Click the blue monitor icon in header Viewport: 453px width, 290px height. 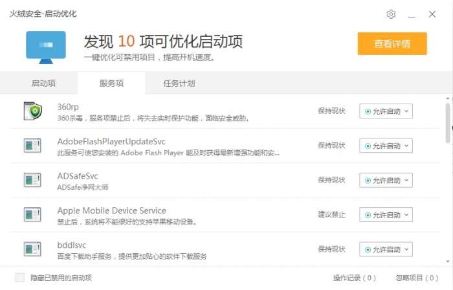click(46, 47)
